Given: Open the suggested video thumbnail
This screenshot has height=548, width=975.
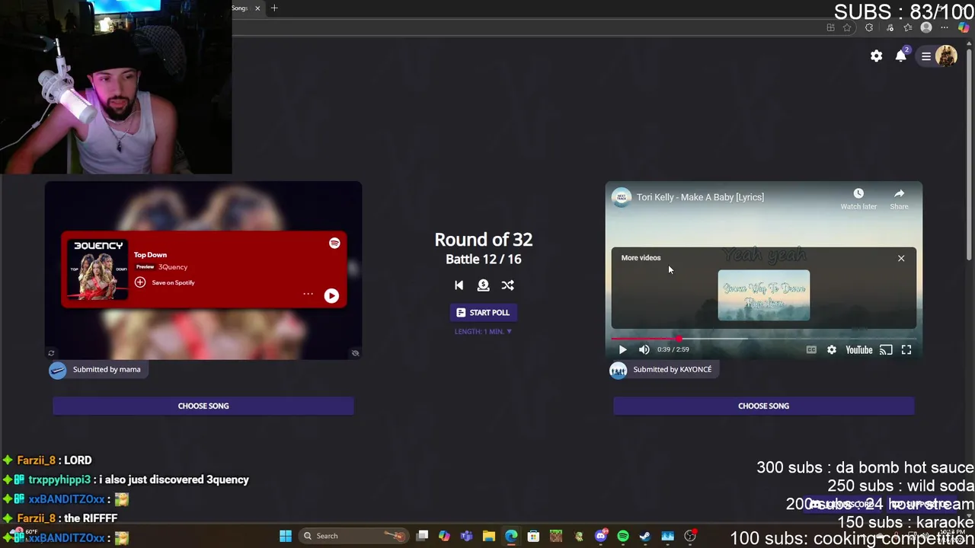Looking at the screenshot, I should coord(764,295).
